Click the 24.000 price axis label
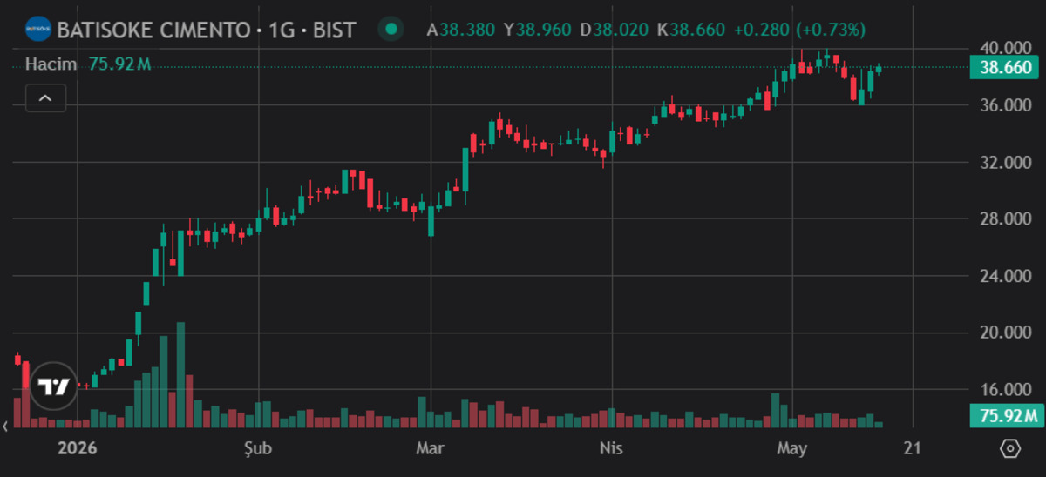Image resolution: width=1046 pixels, height=477 pixels. pos(1006,276)
